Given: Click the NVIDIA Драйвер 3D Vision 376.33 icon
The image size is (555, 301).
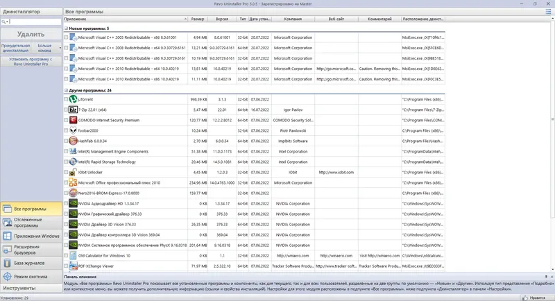Looking at the screenshot, I should click(73, 225).
